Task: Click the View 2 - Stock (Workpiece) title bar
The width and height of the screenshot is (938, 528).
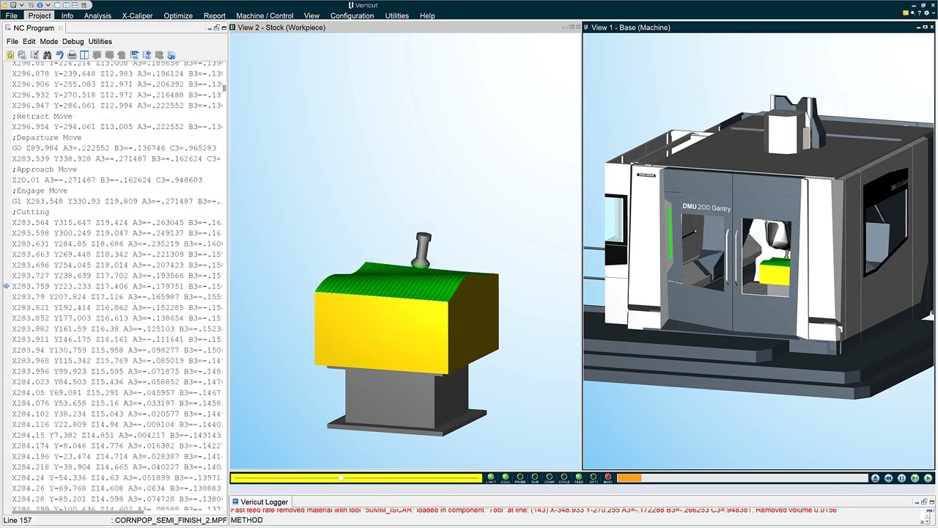Action: pos(405,28)
